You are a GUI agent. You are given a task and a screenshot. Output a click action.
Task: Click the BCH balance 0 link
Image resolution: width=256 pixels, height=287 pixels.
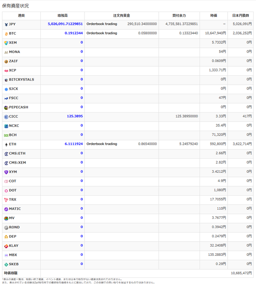click(x=82, y=135)
